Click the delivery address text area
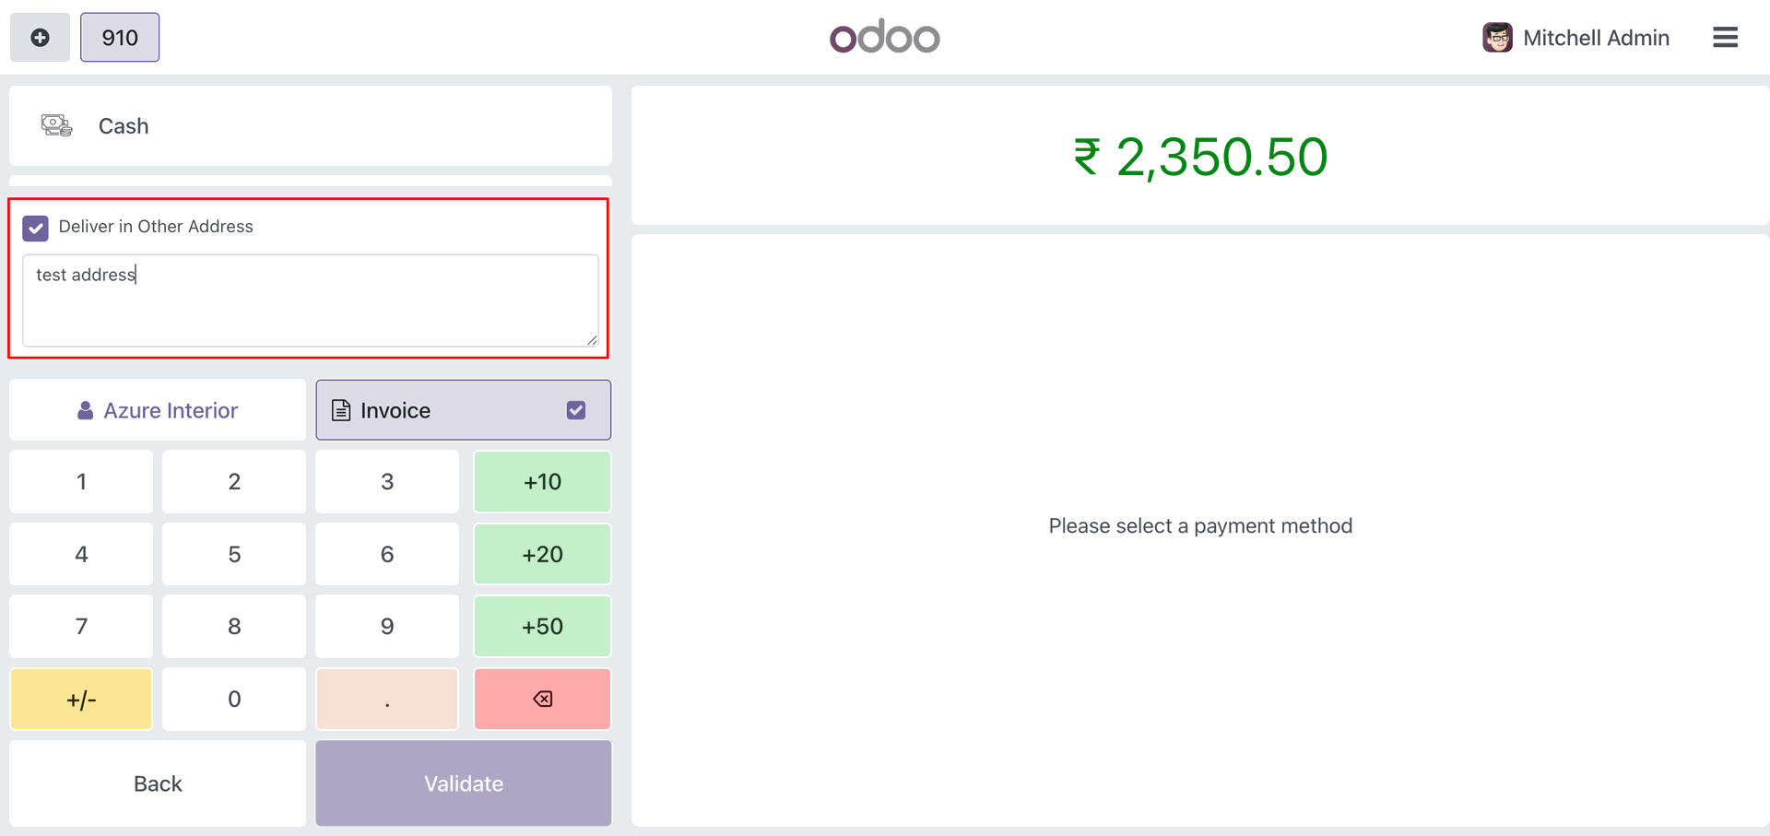Screen dimensions: 1770x836 pyautogui.click(x=310, y=300)
